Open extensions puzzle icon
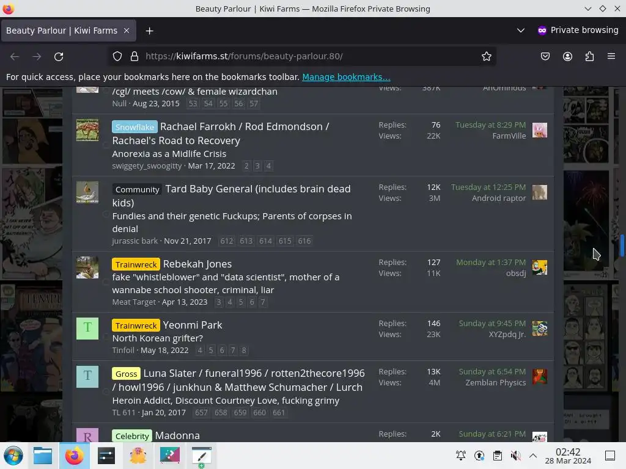626x469 pixels. click(x=589, y=56)
